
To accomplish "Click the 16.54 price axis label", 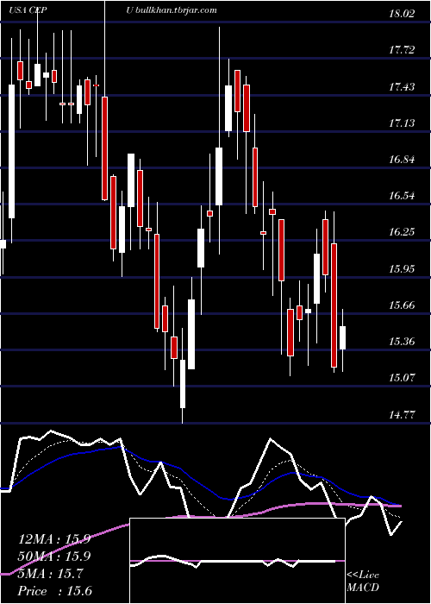I will (x=402, y=195).
